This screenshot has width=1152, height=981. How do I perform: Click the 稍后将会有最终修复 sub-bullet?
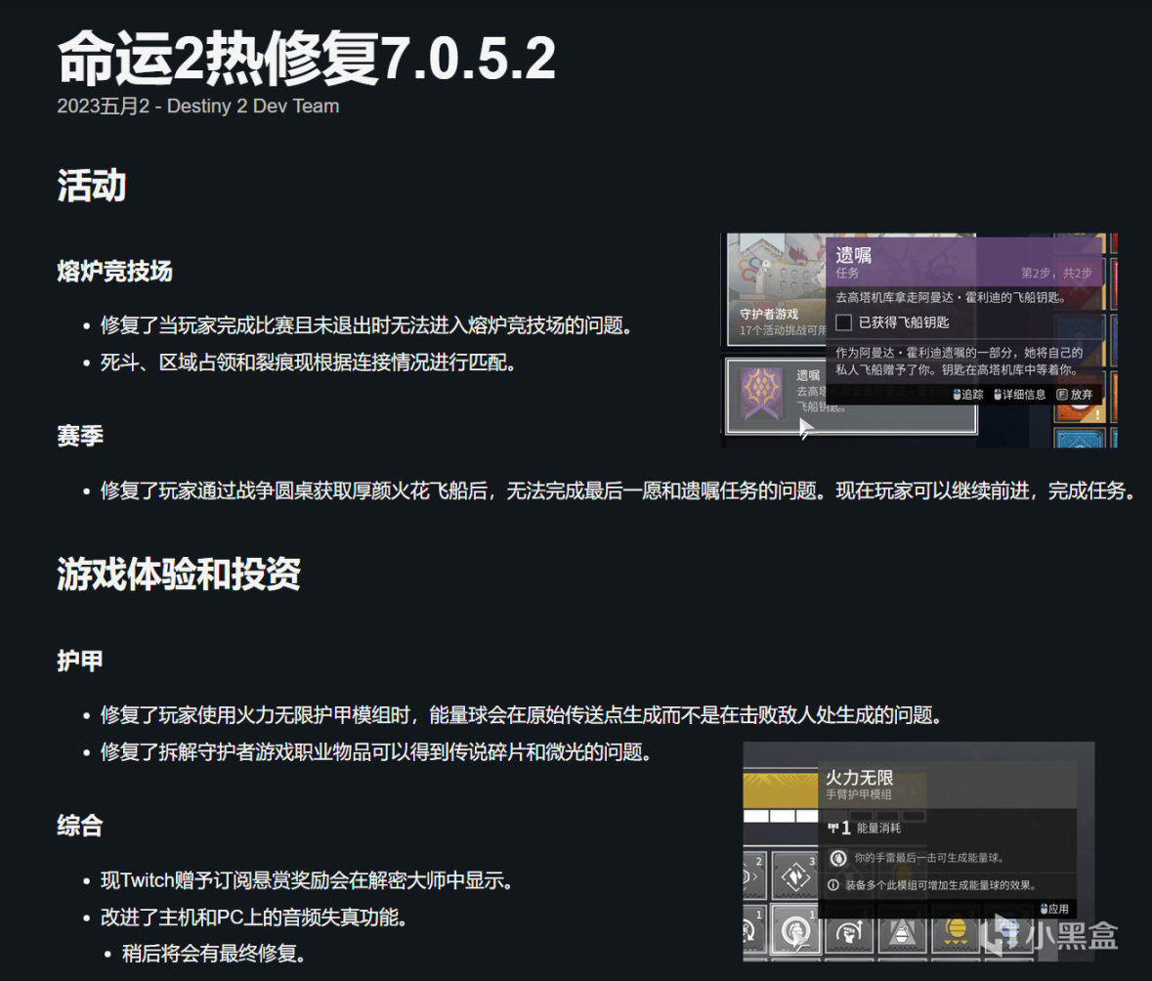coord(215,953)
